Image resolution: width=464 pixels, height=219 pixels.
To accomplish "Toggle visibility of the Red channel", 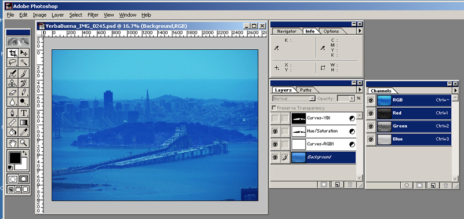I will click(371, 113).
